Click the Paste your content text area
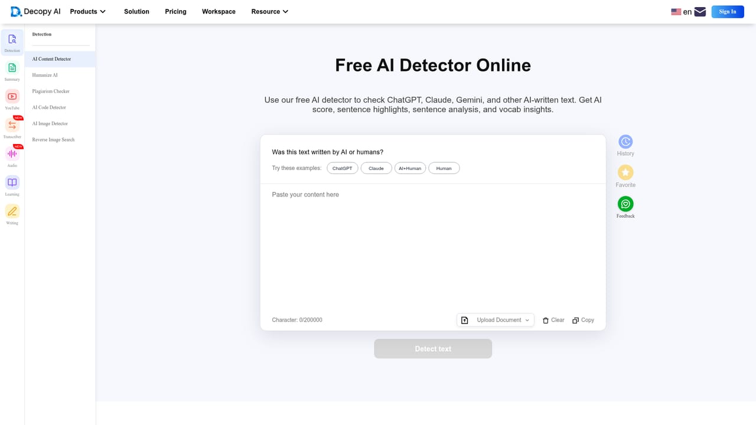756x425 pixels. [433, 248]
